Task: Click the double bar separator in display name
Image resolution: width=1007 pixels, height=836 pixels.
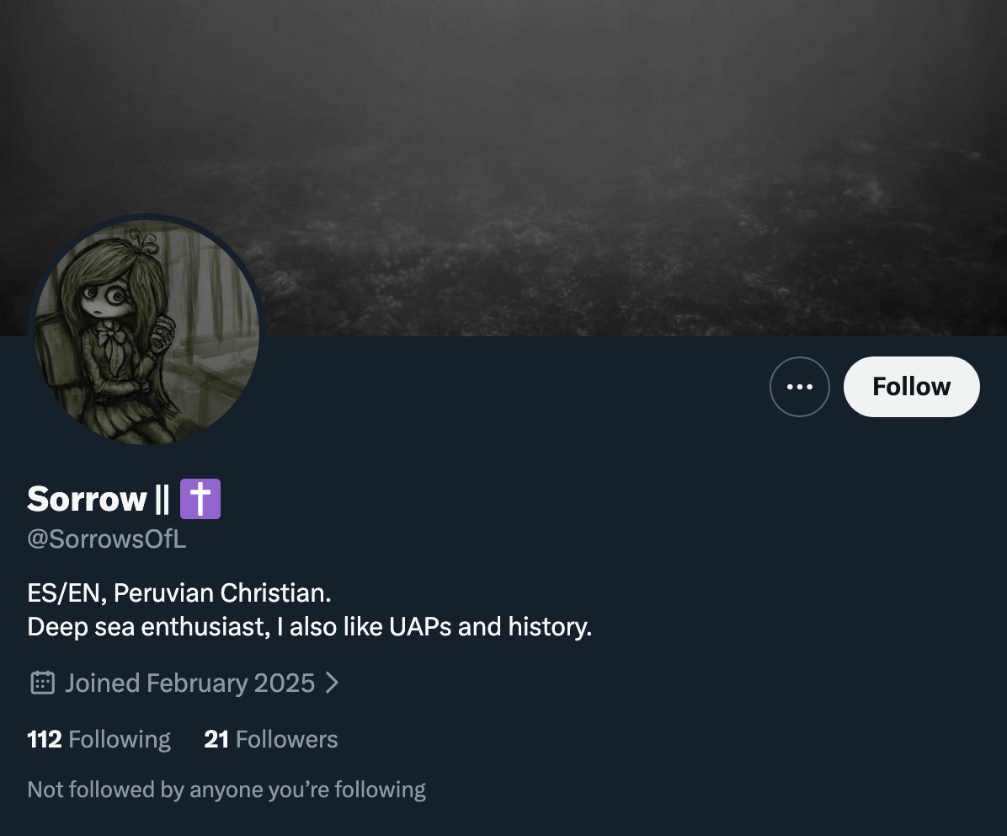Action: click(162, 499)
